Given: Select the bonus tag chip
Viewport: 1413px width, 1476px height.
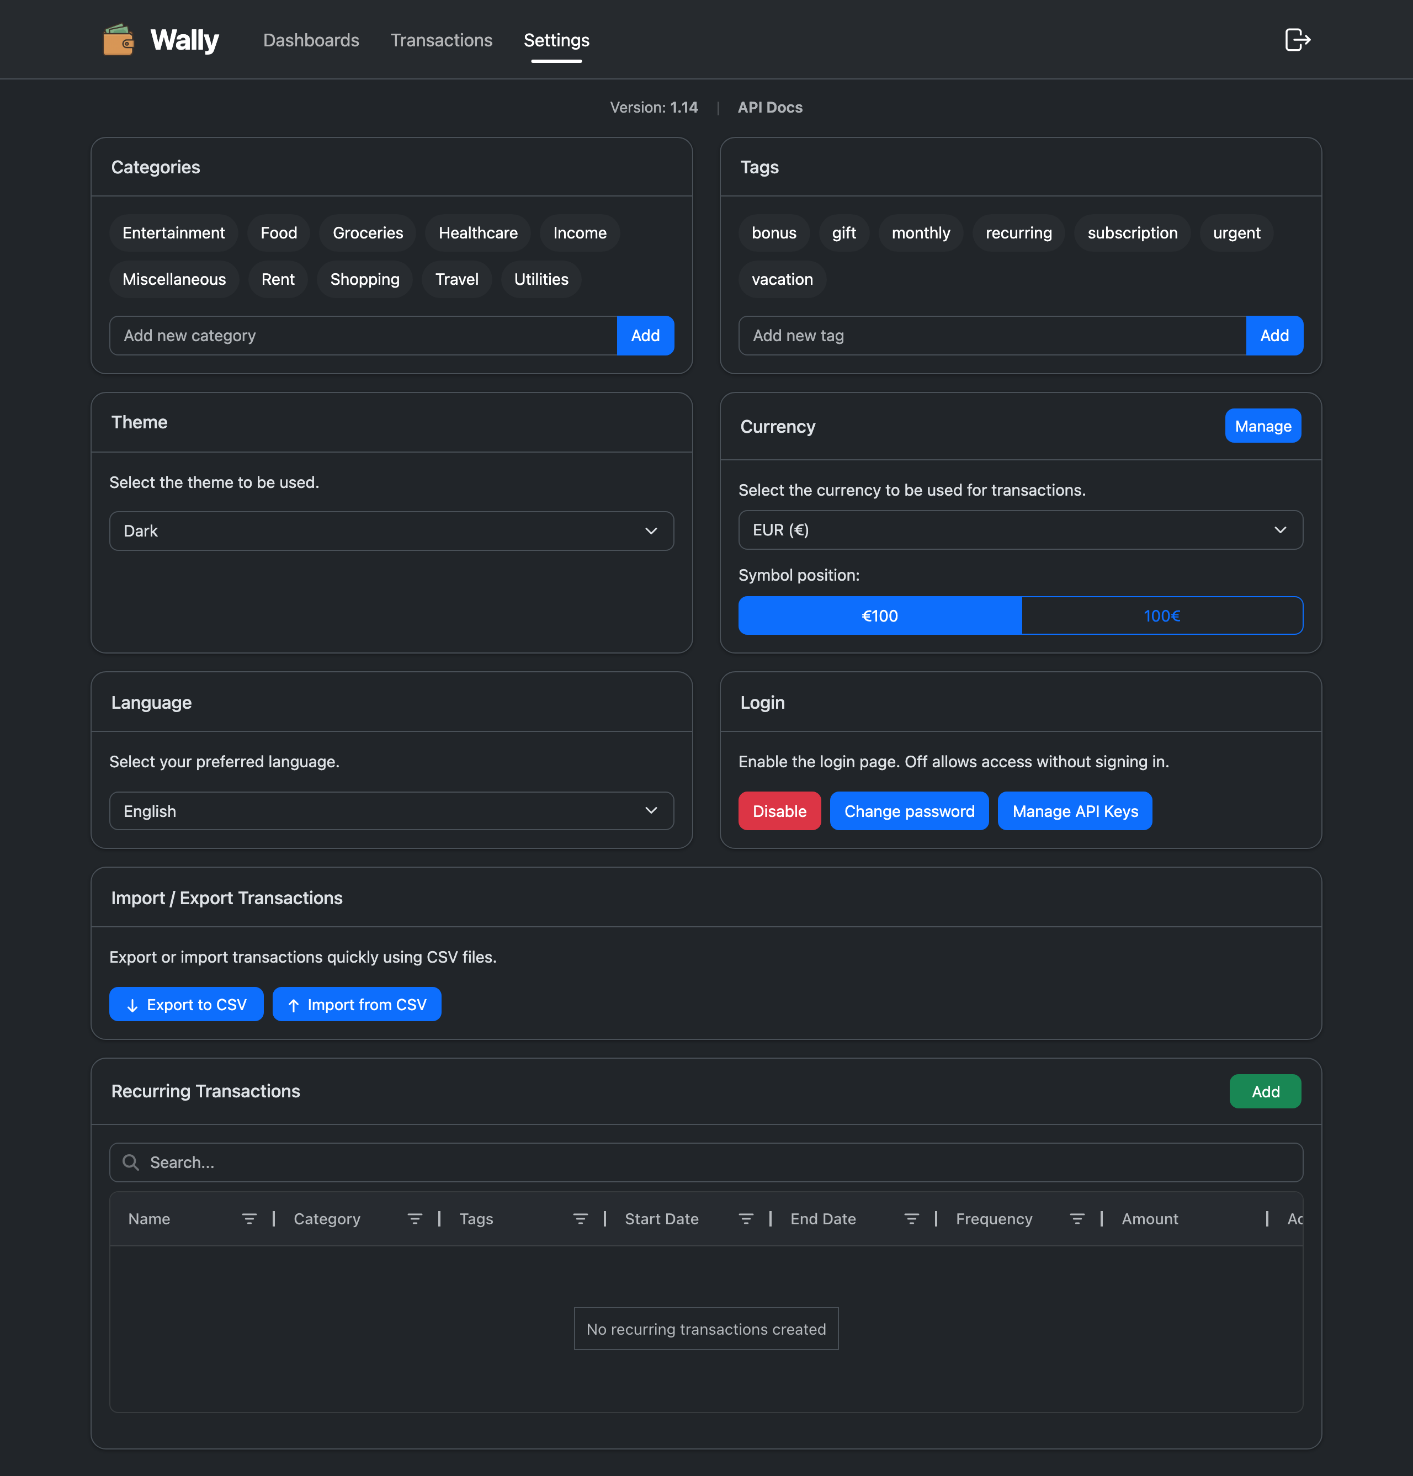Looking at the screenshot, I should [773, 233].
